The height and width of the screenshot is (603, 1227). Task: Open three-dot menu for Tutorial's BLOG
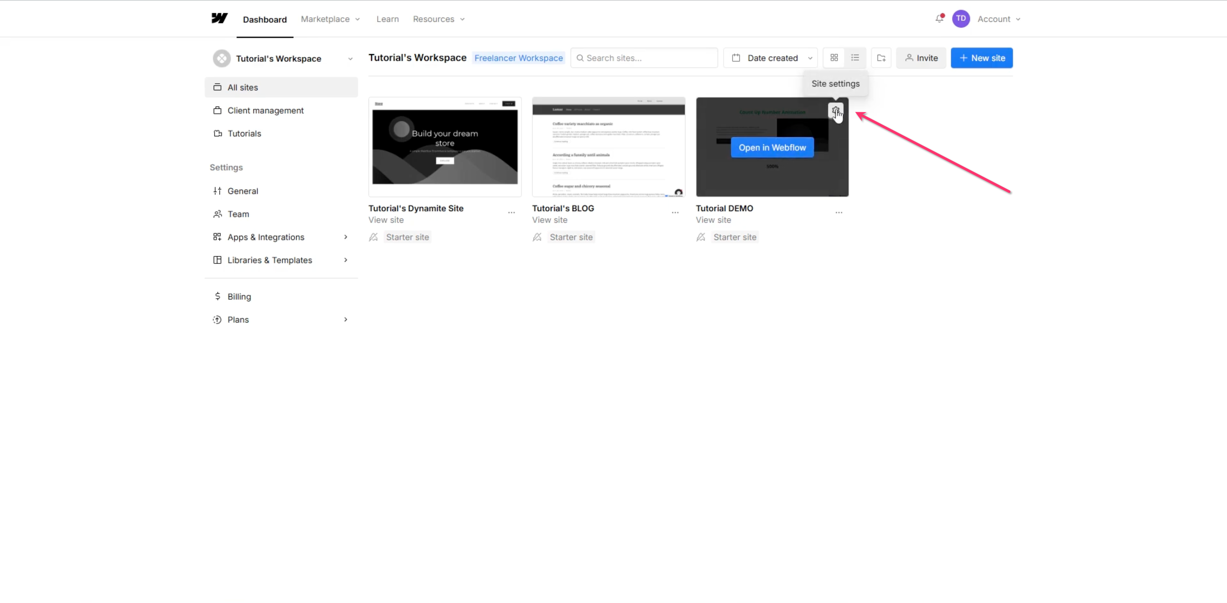[675, 212]
